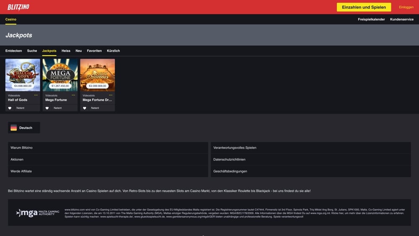419x236 pixels.
Task: Open the Neu tab
Action: 79,51
